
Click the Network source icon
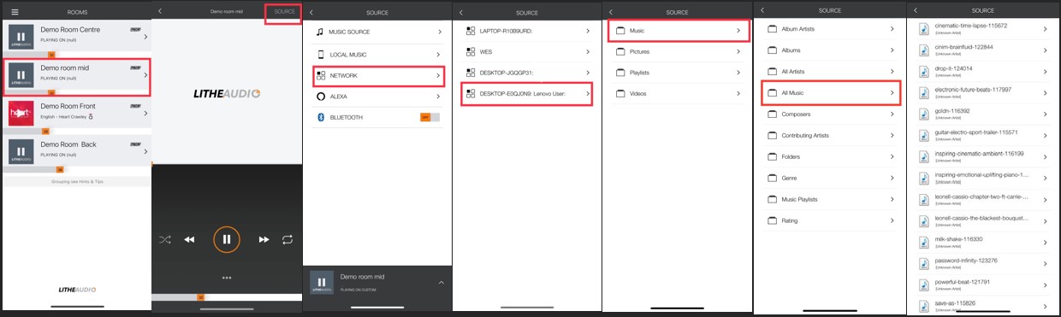320,75
